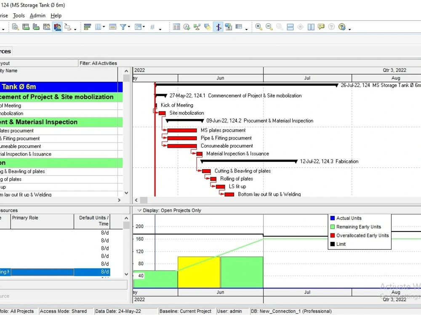
Task: Select the Remaining Early Units green swatch
Action: (333, 227)
